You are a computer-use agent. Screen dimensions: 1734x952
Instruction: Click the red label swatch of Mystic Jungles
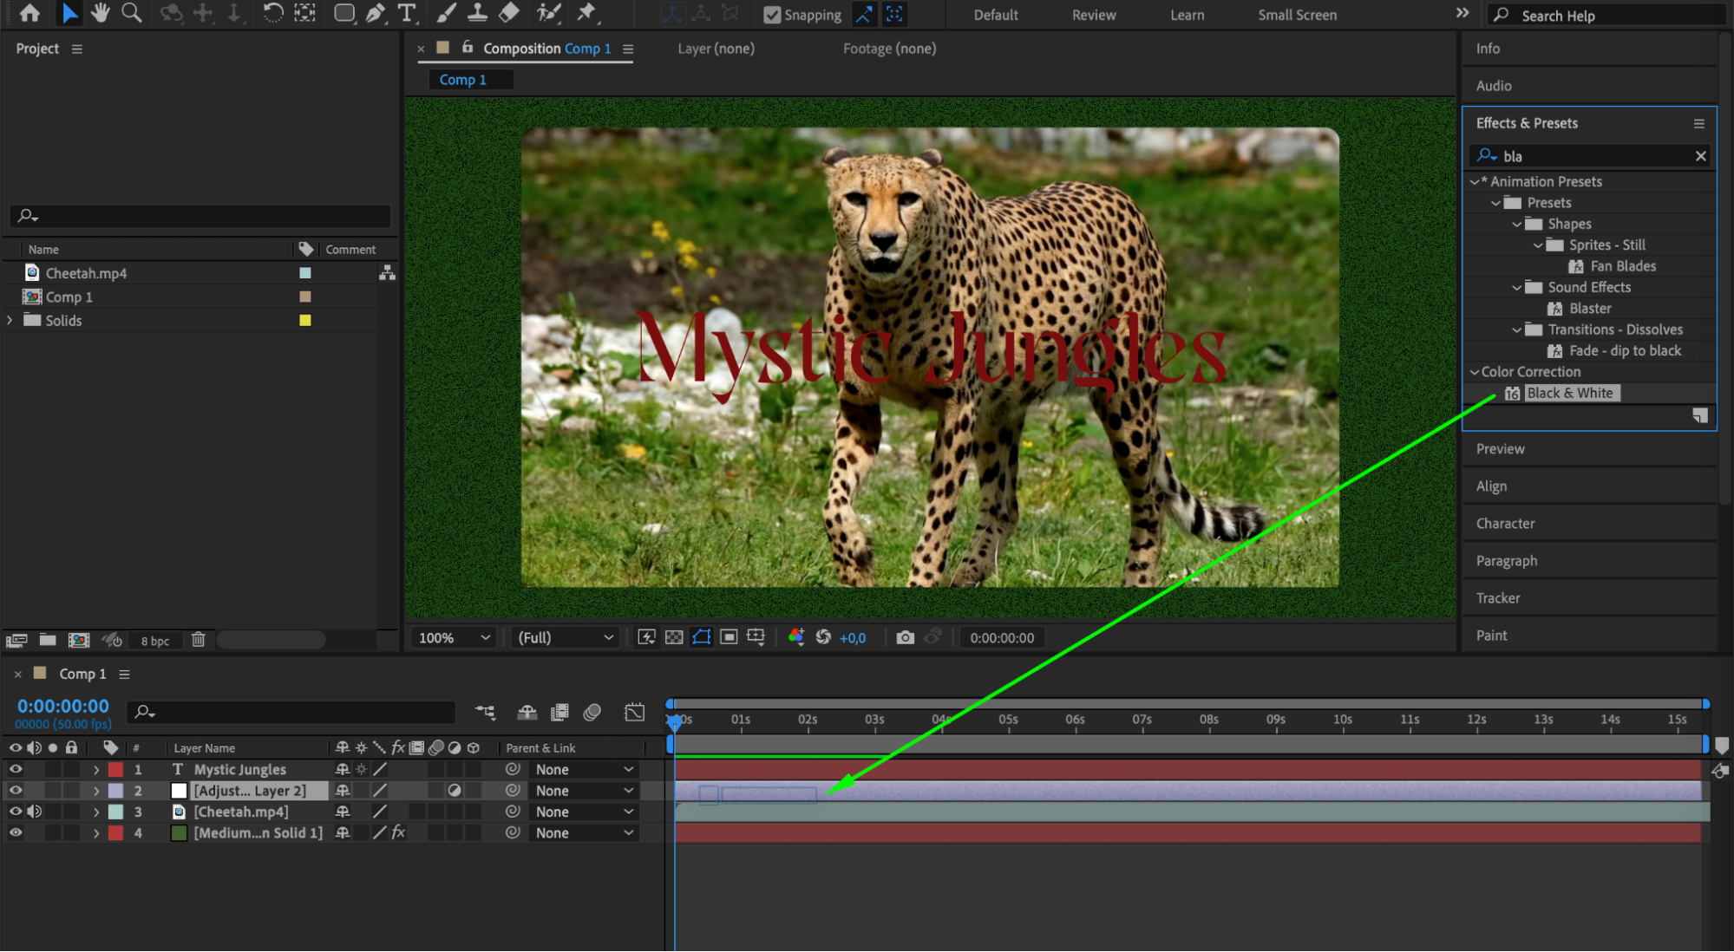(x=115, y=769)
